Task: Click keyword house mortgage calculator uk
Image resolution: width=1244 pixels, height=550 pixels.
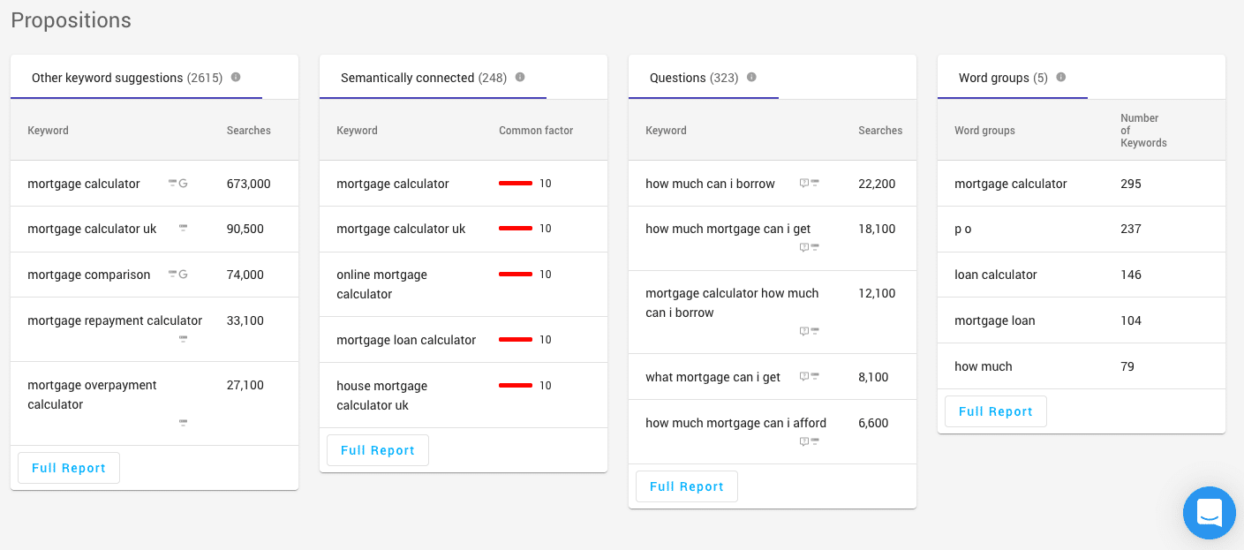Action: coord(381,396)
